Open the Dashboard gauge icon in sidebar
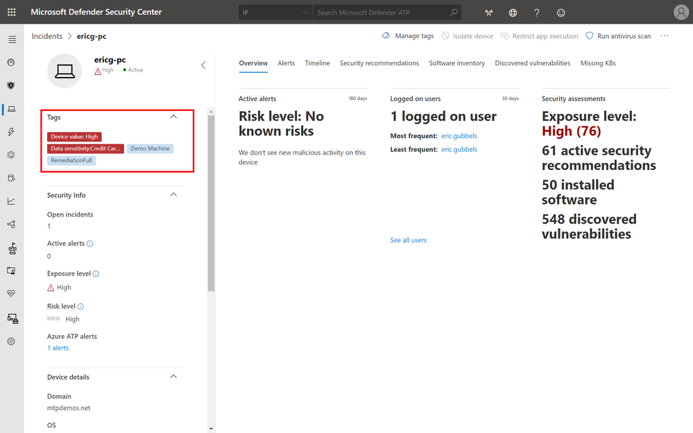The width and height of the screenshot is (693, 433). (11, 62)
